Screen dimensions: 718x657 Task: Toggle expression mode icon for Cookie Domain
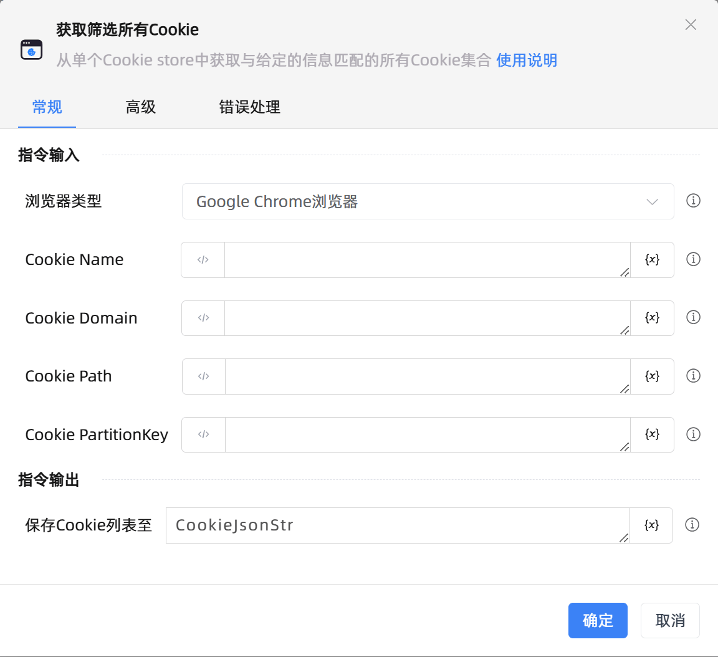[203, 318]
